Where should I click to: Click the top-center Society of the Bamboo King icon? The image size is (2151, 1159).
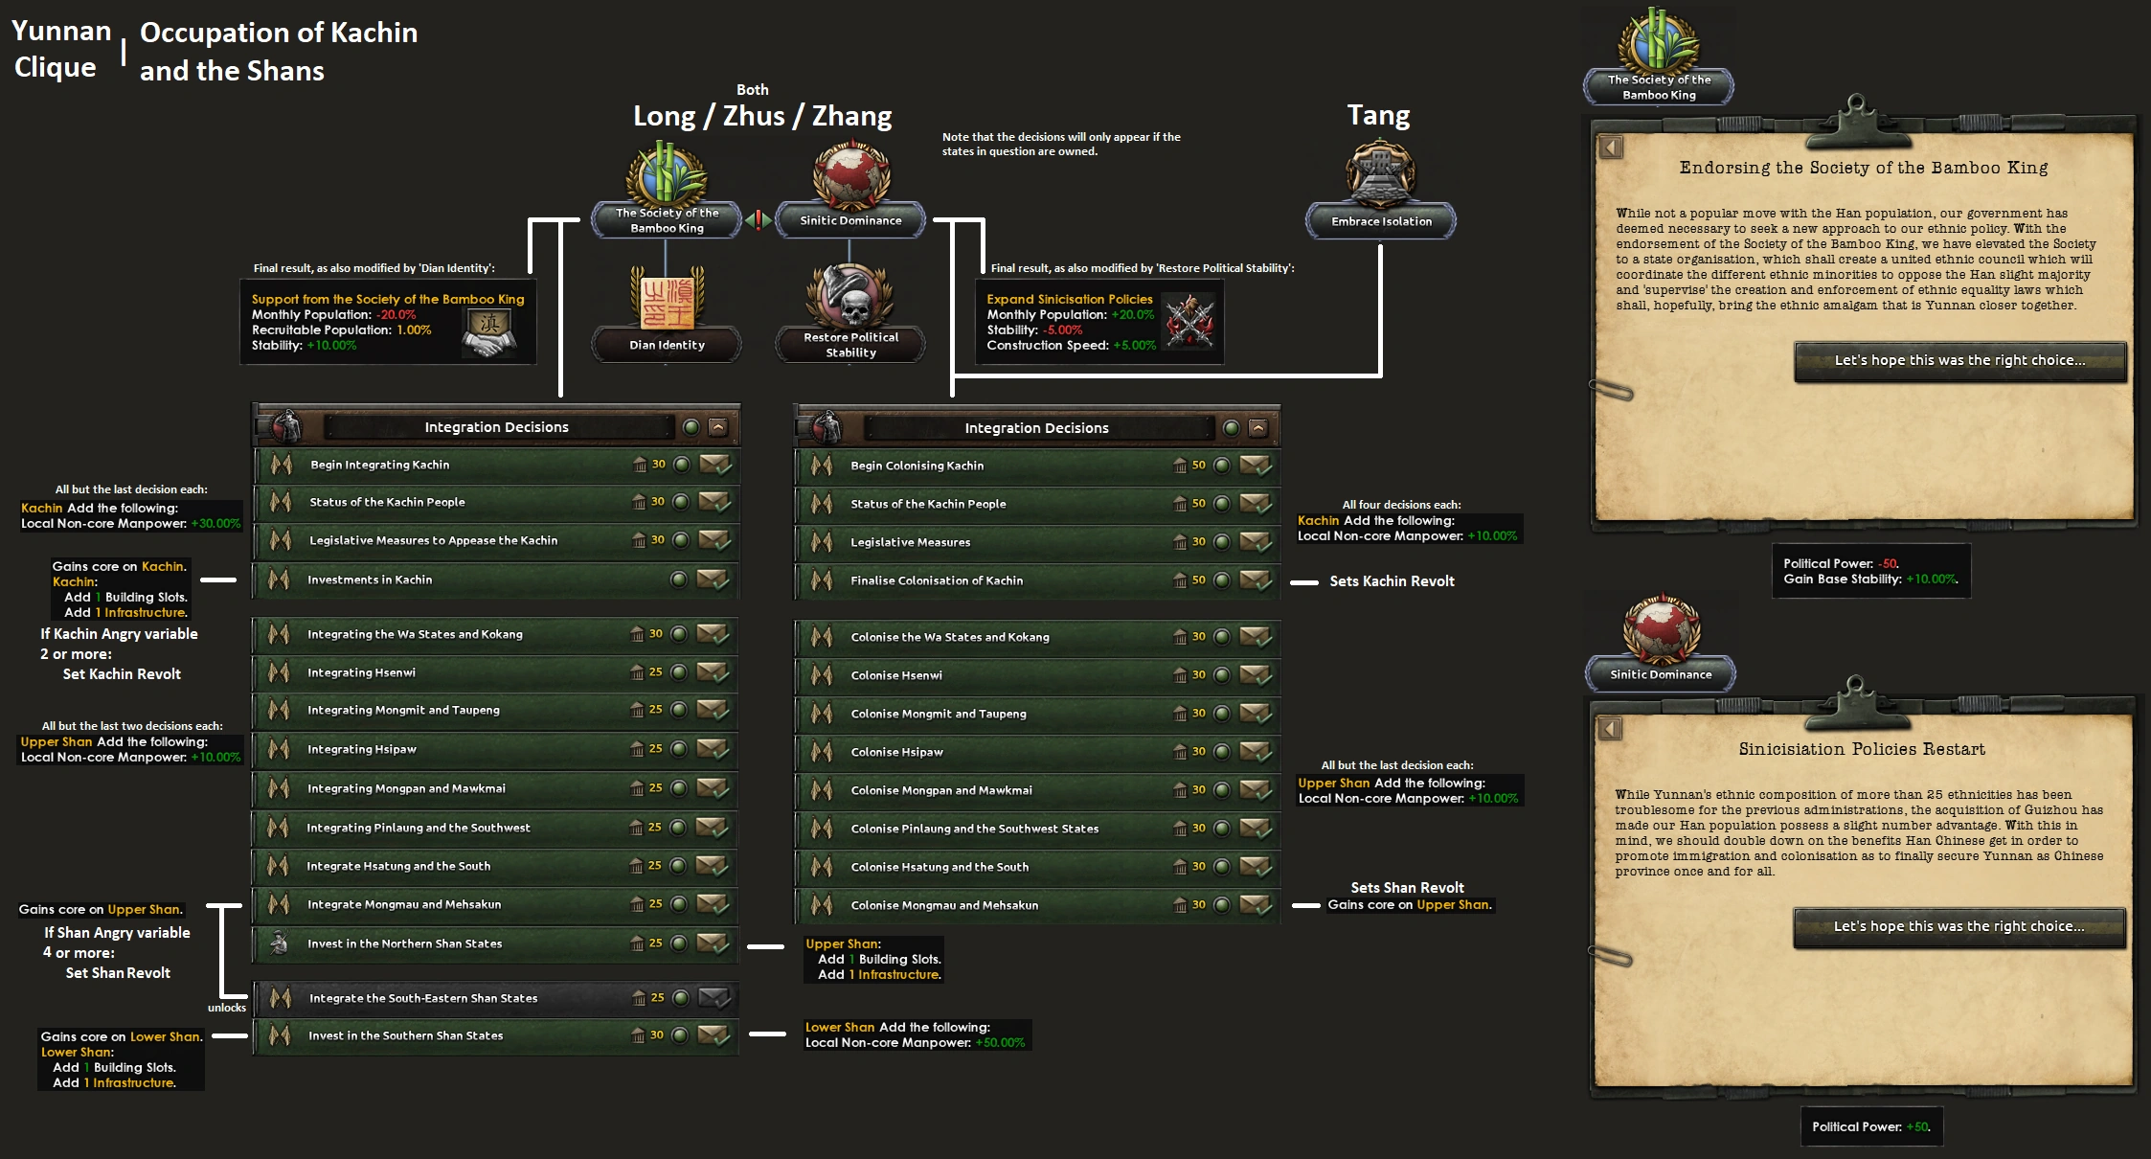667,173
